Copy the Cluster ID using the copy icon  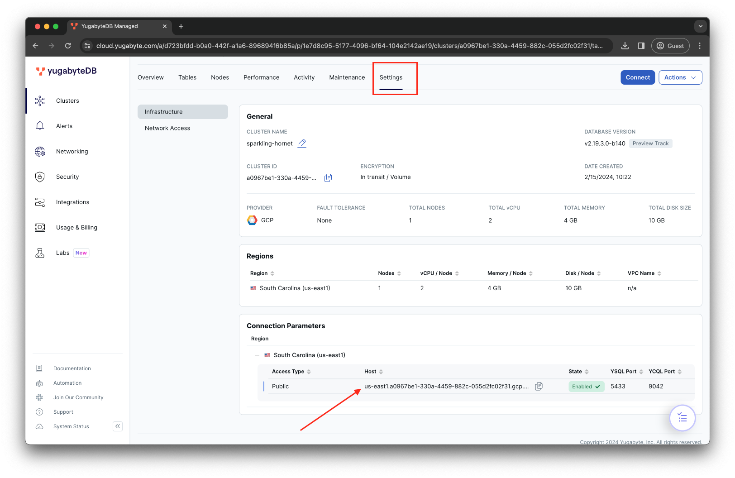(x=328, y=177)
